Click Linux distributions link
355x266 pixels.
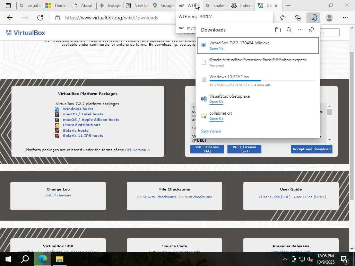(x=81, y=125)
